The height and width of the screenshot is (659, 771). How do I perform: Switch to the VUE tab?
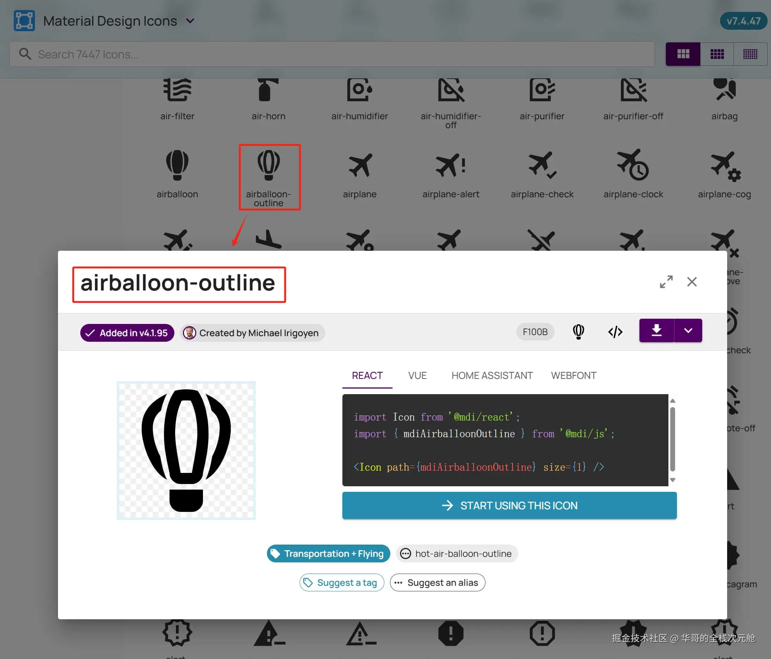pos(417,376)
